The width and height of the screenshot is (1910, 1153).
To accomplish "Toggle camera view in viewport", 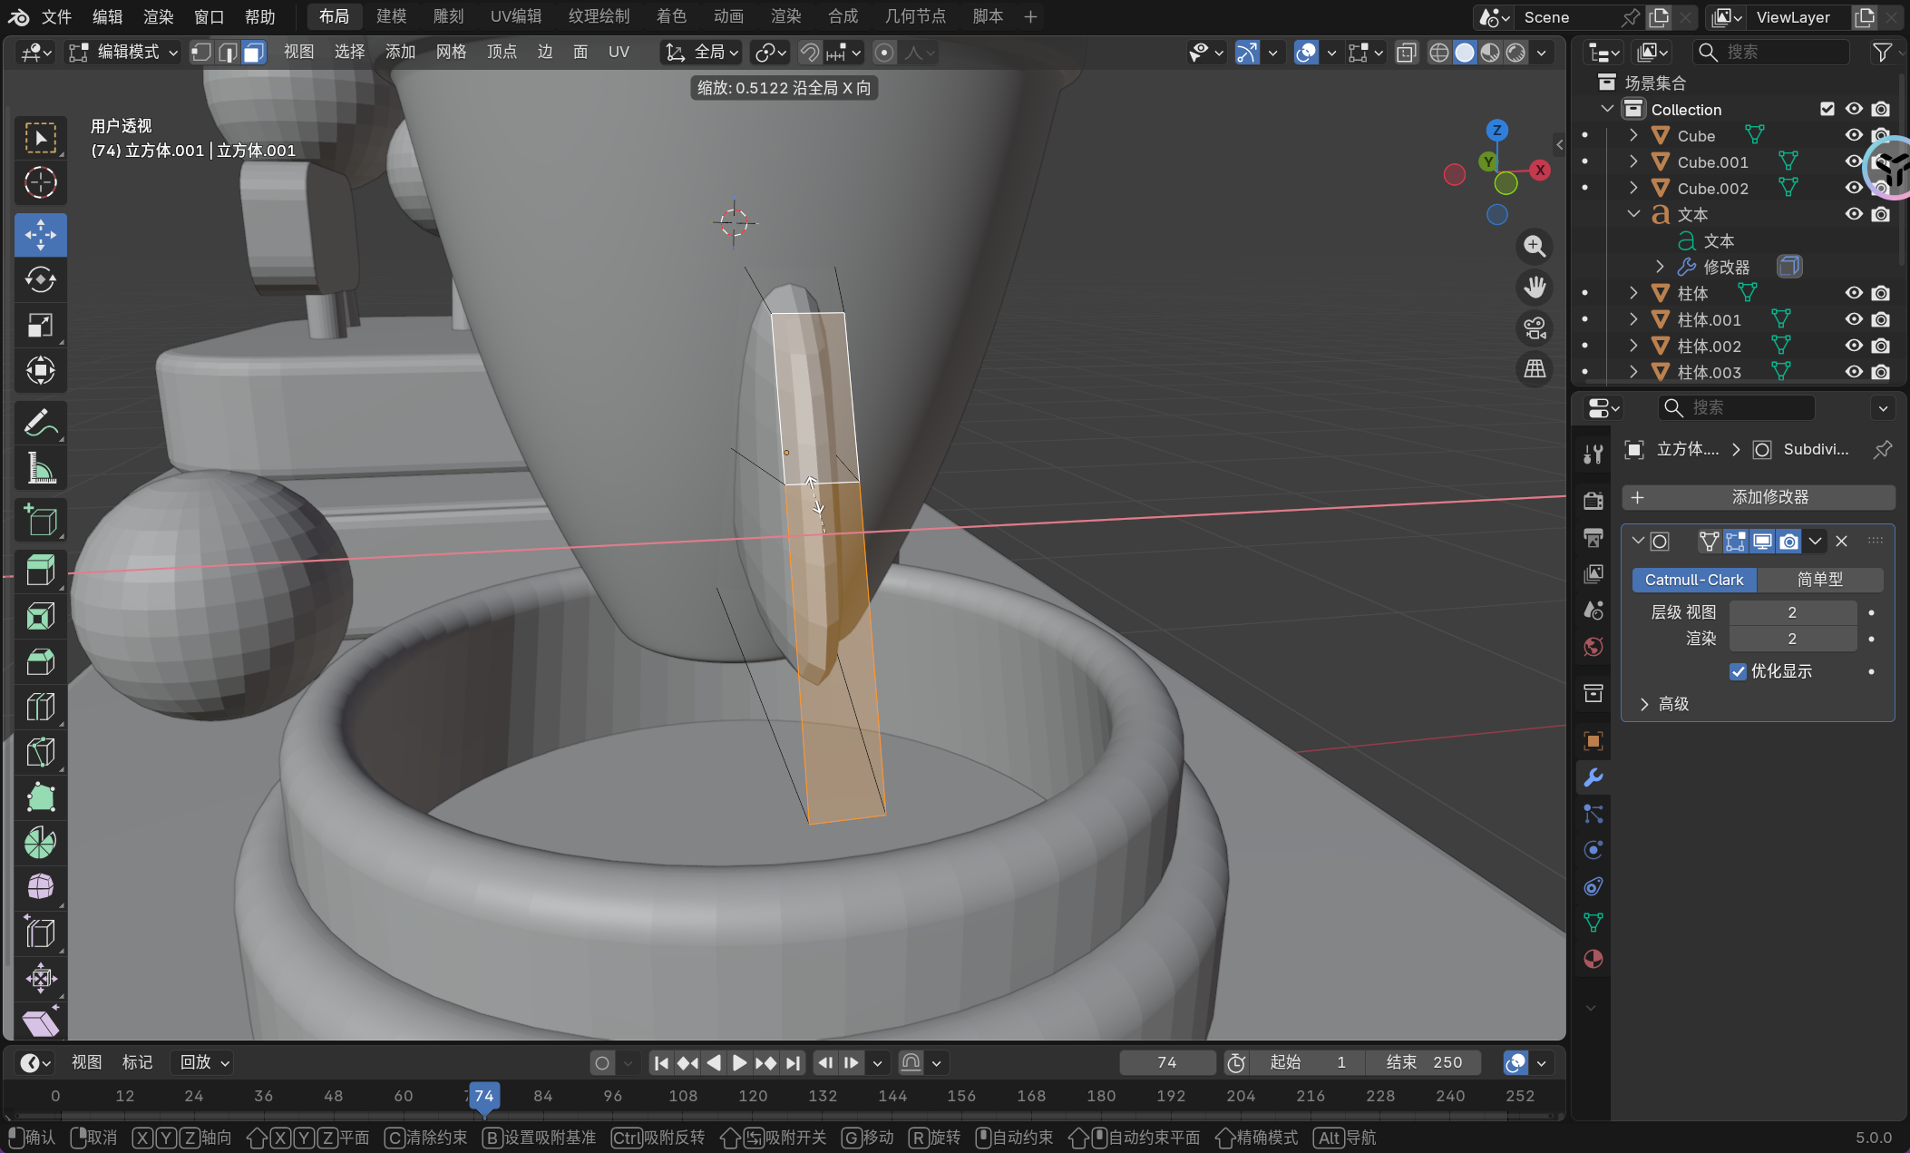I will (x=1535, y=328).
